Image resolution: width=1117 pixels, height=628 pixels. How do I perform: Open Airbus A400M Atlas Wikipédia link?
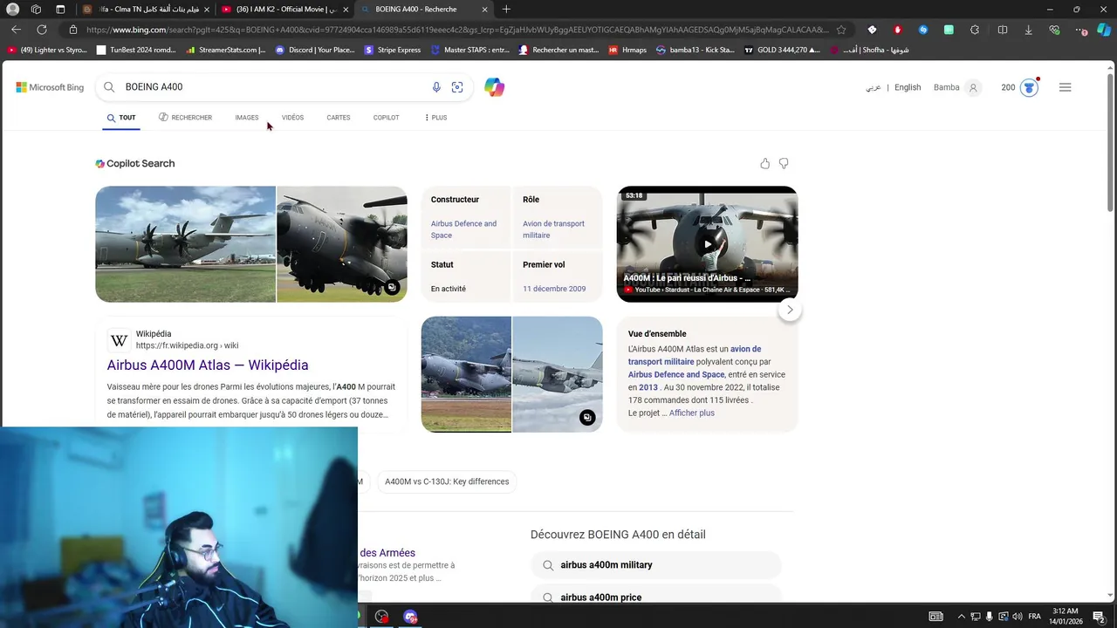(x=208, y=365)
